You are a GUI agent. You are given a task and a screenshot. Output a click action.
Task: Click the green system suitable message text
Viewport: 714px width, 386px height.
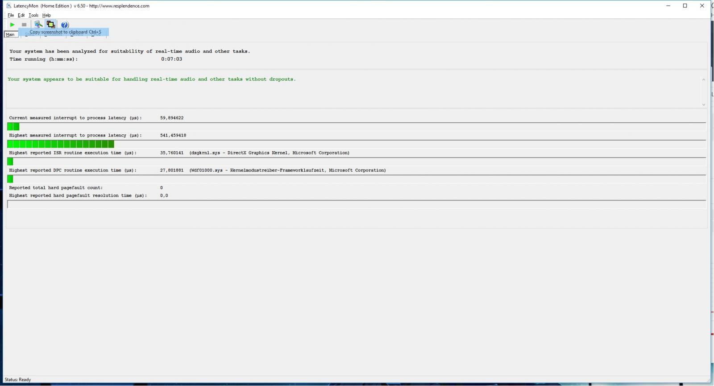tap(152, 79)
